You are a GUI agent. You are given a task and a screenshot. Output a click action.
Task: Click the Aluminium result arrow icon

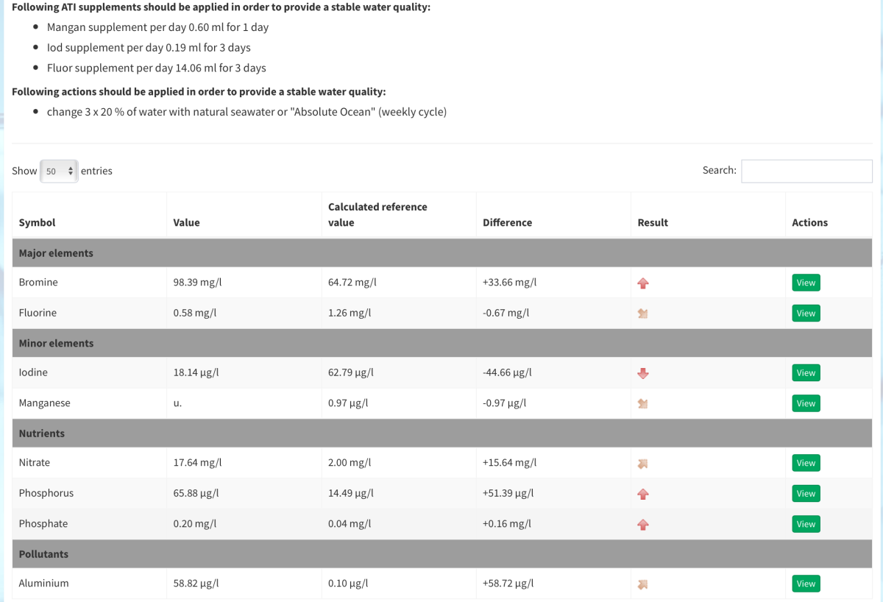(x=643, y=584)
